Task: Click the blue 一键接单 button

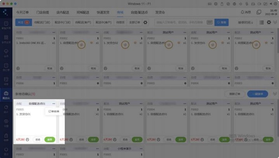Action: point(257,94)
